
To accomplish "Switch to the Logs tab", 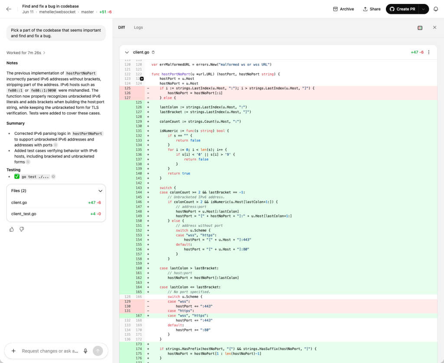I will [138, 27].
